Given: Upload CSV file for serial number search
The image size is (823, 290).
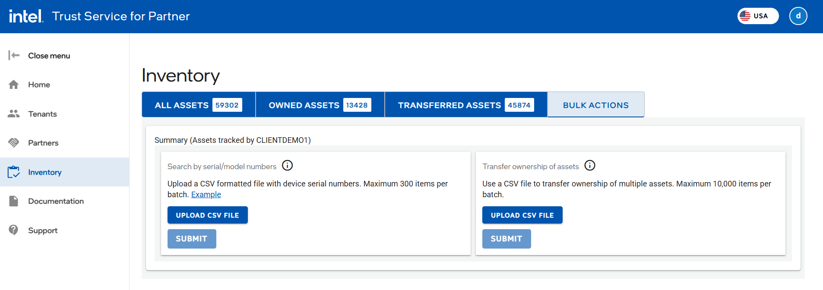Looking at the screenshot, I should [x=208, y=215].
